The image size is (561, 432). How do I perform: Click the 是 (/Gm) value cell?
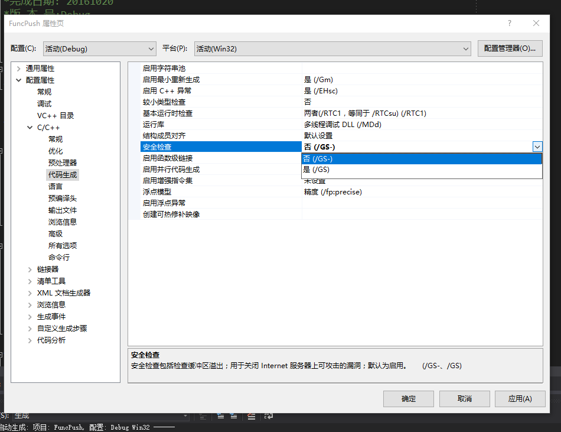(x=422, y=79)
